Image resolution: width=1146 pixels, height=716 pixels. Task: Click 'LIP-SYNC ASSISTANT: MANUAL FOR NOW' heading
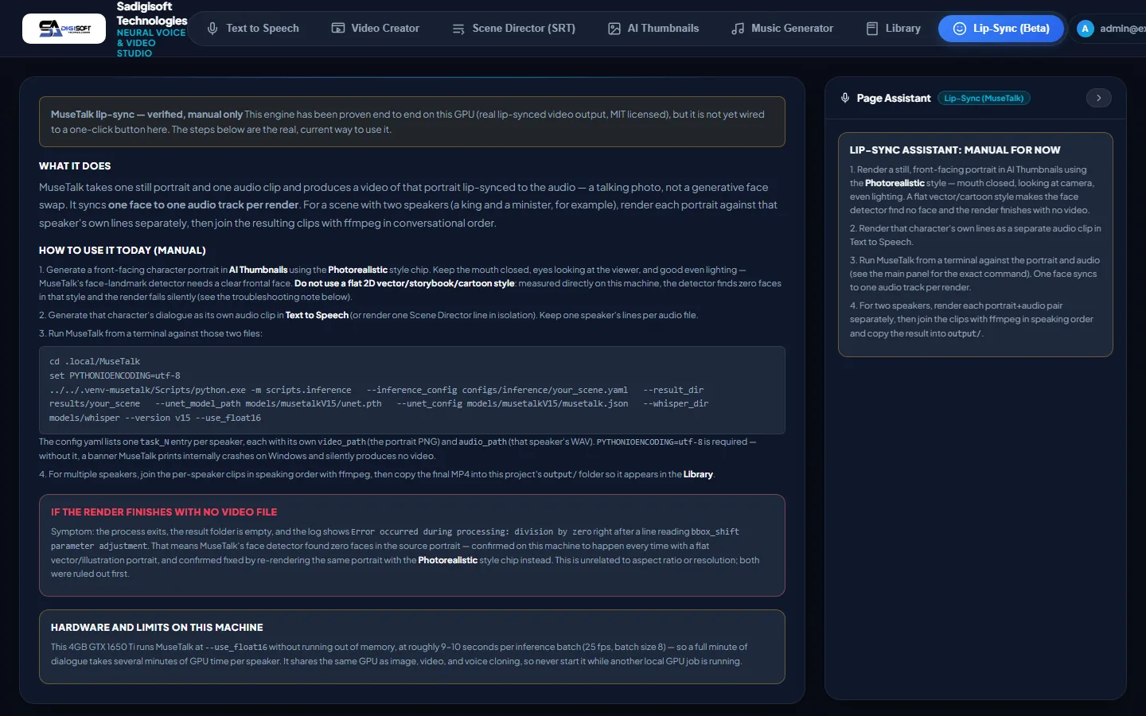pos(955,150)
